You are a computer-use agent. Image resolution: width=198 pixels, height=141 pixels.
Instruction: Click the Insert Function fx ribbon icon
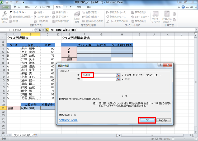[x=4, y=17]
